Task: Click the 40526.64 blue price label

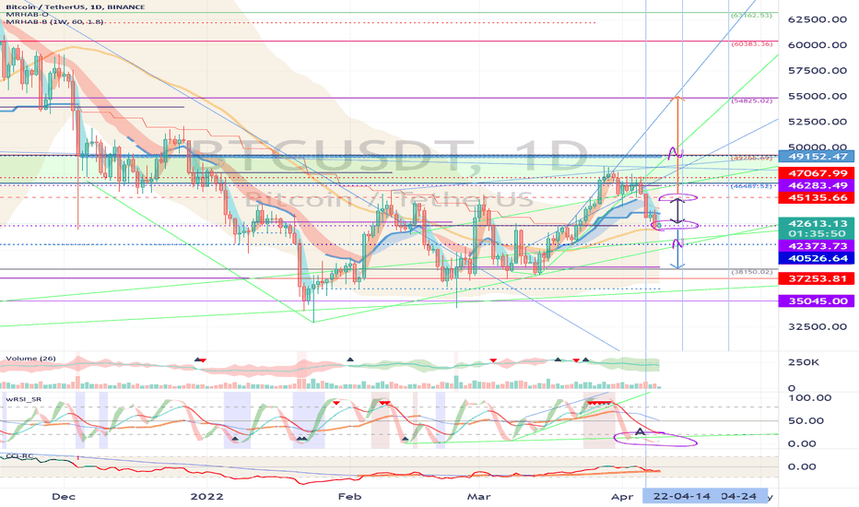Action: 818,258
